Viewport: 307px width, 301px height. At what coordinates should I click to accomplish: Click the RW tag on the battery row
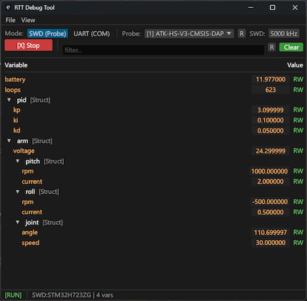click(x=298, y=80)
